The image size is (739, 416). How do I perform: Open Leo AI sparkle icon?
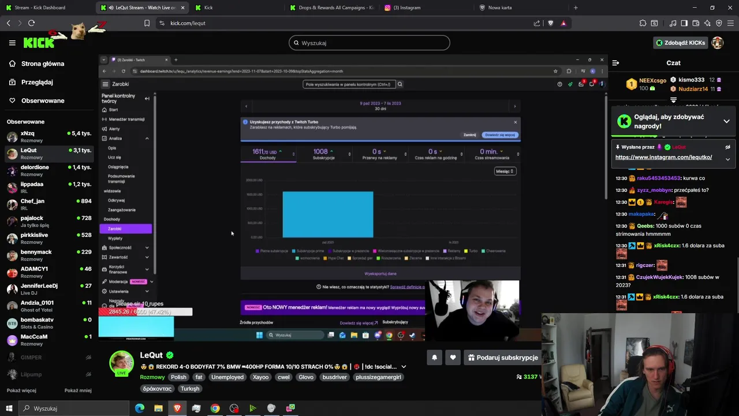(707, 23)
